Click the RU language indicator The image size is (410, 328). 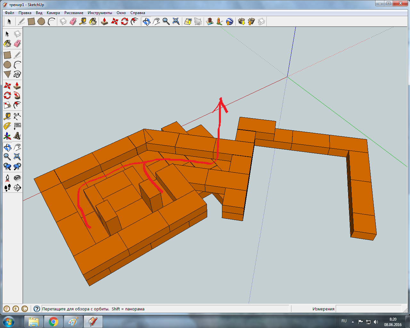click(x=344, y=321)
